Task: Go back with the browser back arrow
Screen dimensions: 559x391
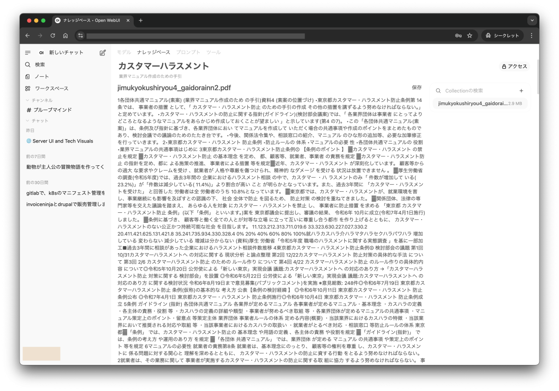Action: pyautogui.click(x=27, y=35)
